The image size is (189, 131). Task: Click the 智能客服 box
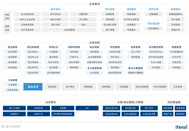point(131,14)
